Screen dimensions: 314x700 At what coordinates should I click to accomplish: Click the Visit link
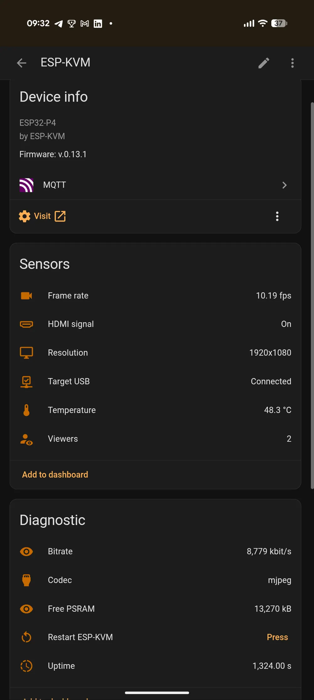[42, 216]
